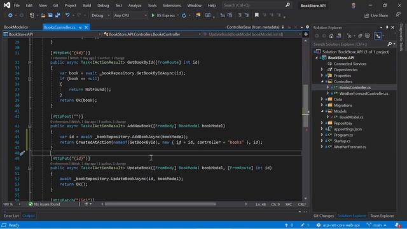Click the Navigate Backward icon

pos(10,15)
